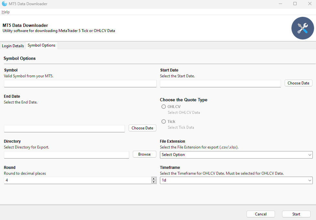Click the wrench and screwdriver tools logo
Screen dimensions: 316x220
pos(302,28)
